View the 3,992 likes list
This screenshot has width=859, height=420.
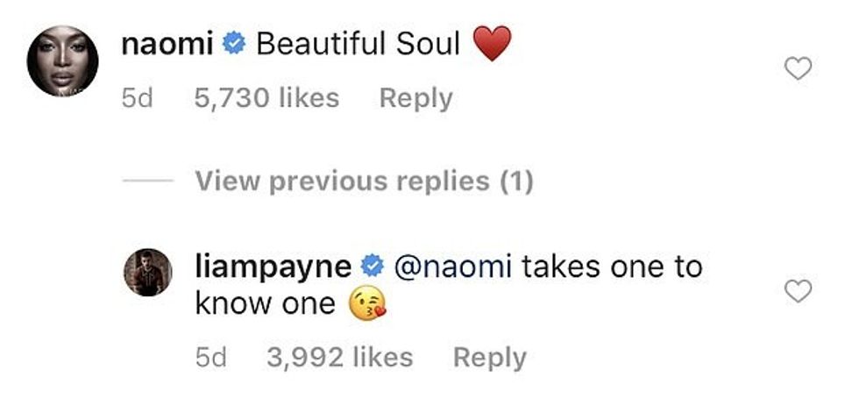click(x=339, y=357)
